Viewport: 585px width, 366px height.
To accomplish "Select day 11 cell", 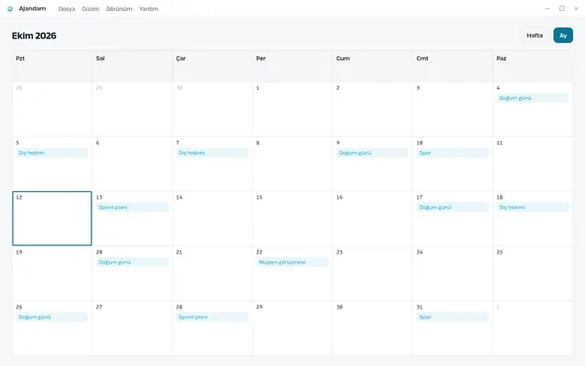I will [x=532, y=164].
